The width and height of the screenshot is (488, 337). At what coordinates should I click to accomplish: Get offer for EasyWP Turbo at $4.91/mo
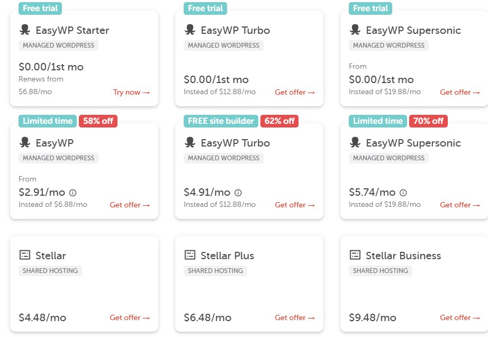point(295,205)
